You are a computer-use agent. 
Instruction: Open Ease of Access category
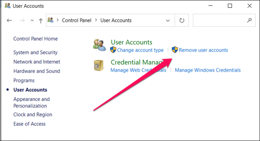pyautogui.click(x=29, y=124)
